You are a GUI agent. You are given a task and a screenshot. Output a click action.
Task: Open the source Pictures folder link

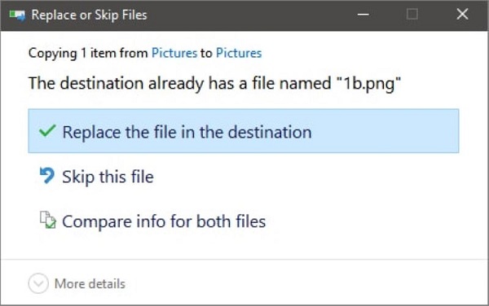click(174, 53)
